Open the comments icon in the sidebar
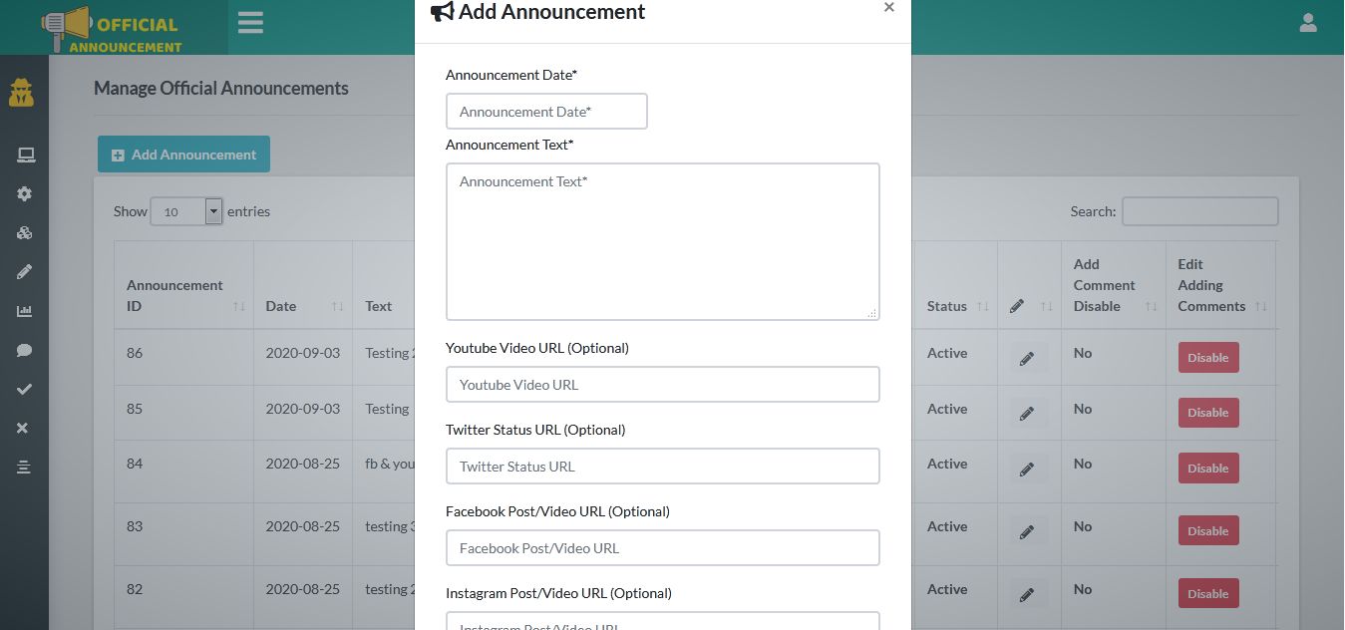 tap(23, 349)
